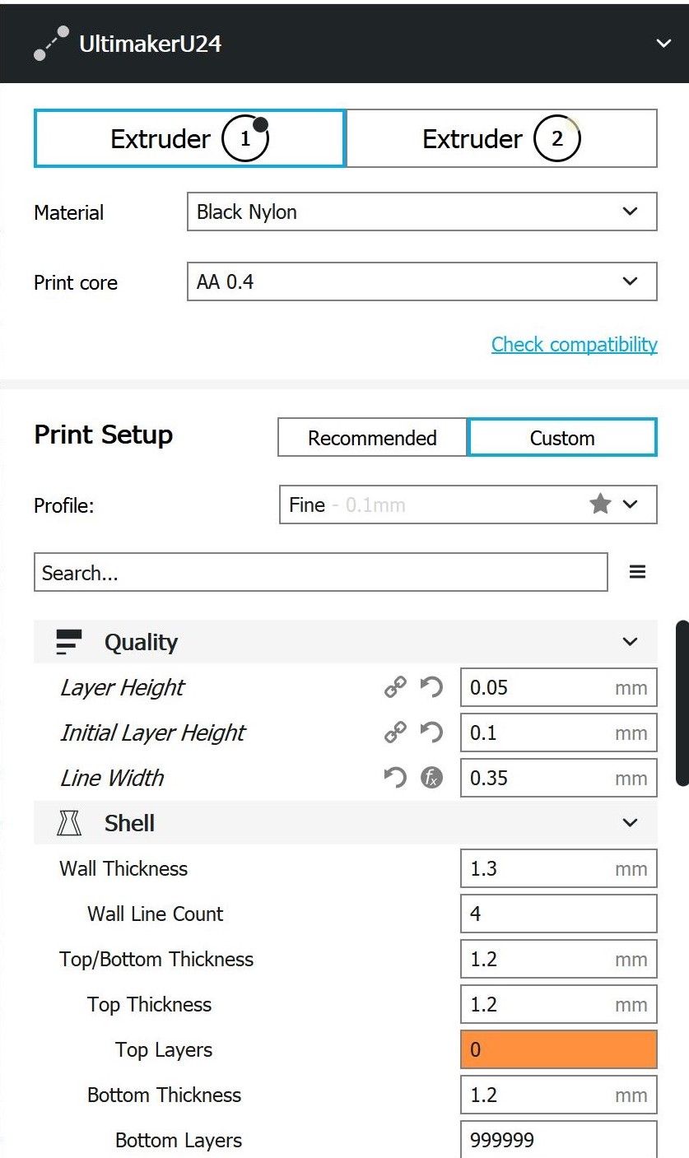Open the settings visibility hamburger menu

point(637,572)
